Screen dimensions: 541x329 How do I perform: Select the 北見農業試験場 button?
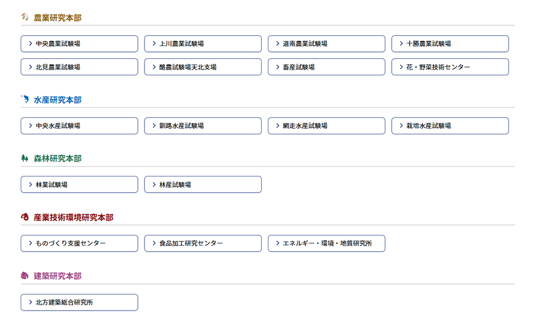80,67
